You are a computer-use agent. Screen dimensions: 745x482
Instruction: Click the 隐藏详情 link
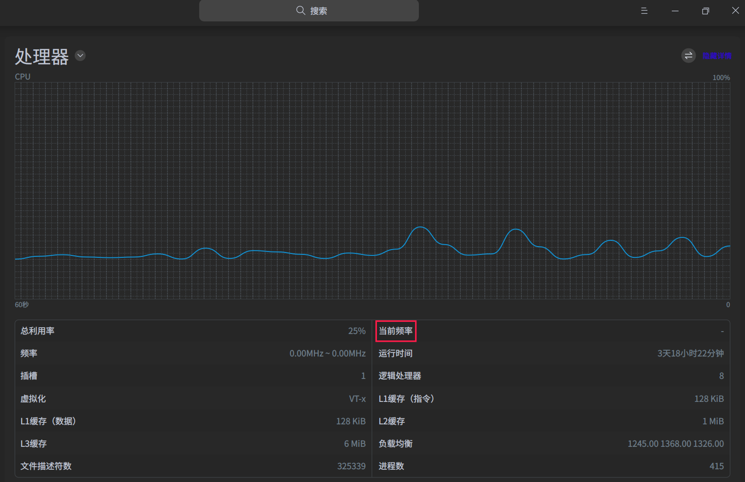(x=717, y=56)
